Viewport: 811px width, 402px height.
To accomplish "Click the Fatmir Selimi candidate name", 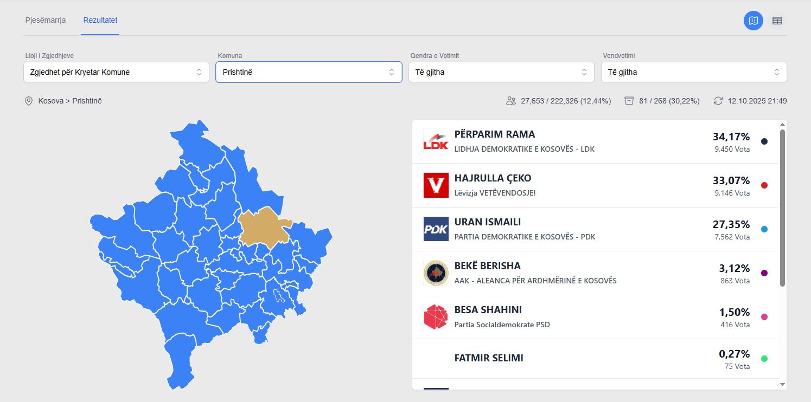I will click(x=489, y=358).
